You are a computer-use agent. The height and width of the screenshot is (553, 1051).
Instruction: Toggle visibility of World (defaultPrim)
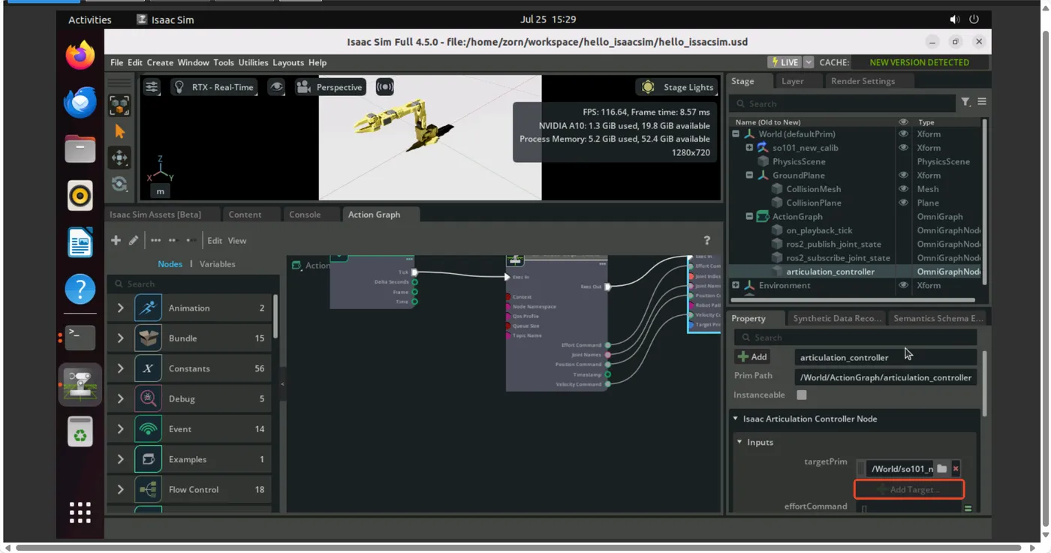(x=903, y=134)
